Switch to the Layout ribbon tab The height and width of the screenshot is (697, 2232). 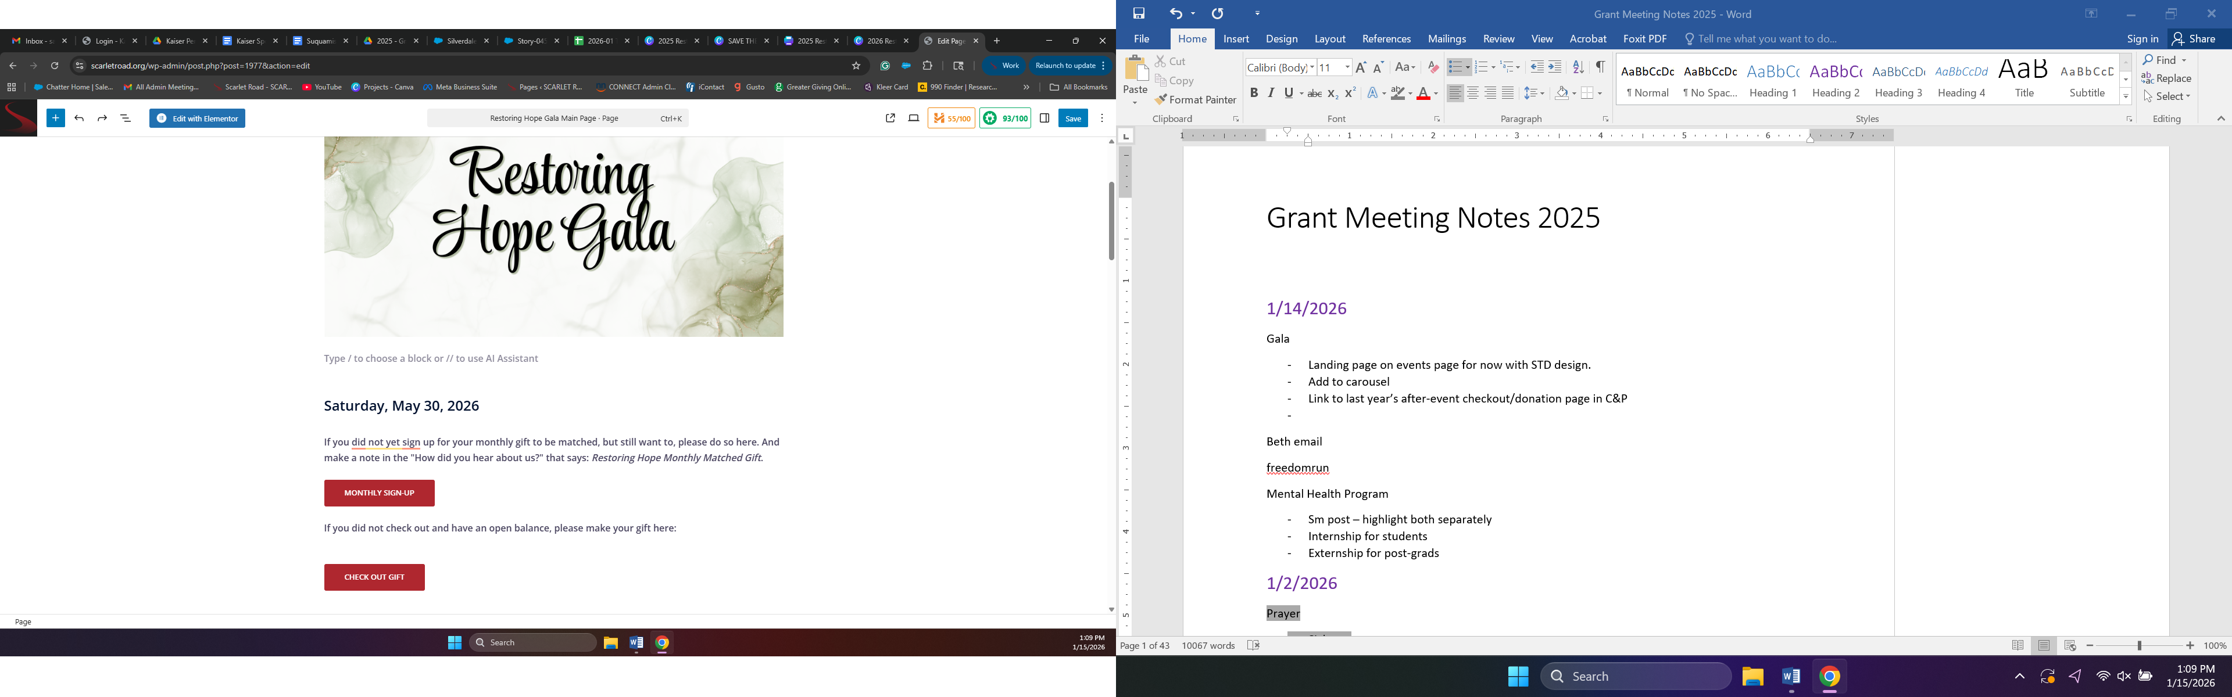1329,39
